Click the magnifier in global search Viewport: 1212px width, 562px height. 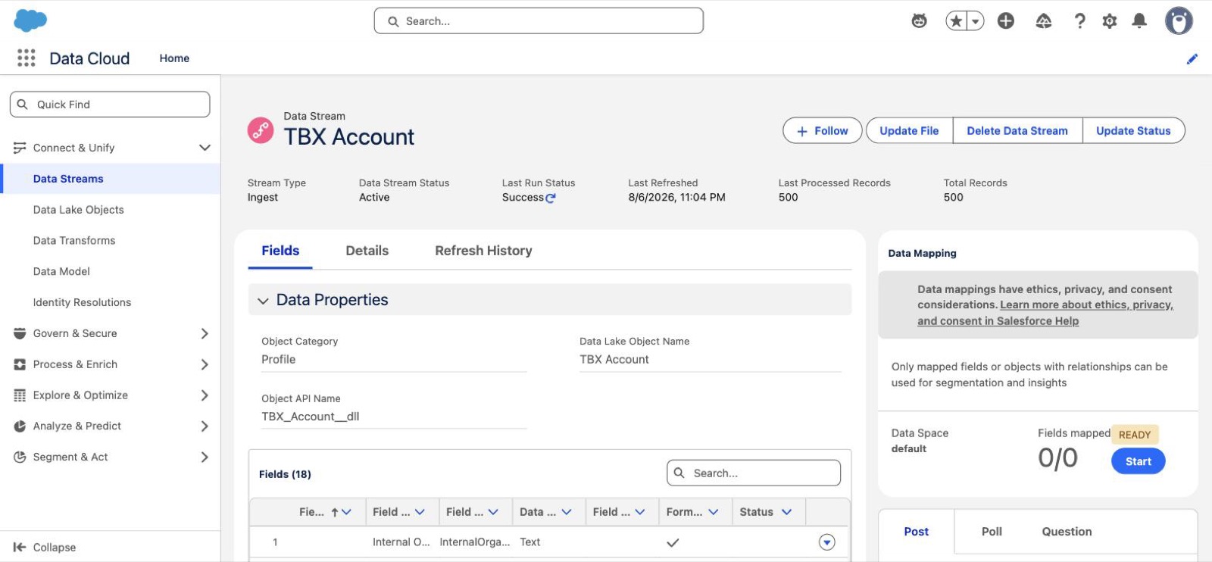click(393, 21)
